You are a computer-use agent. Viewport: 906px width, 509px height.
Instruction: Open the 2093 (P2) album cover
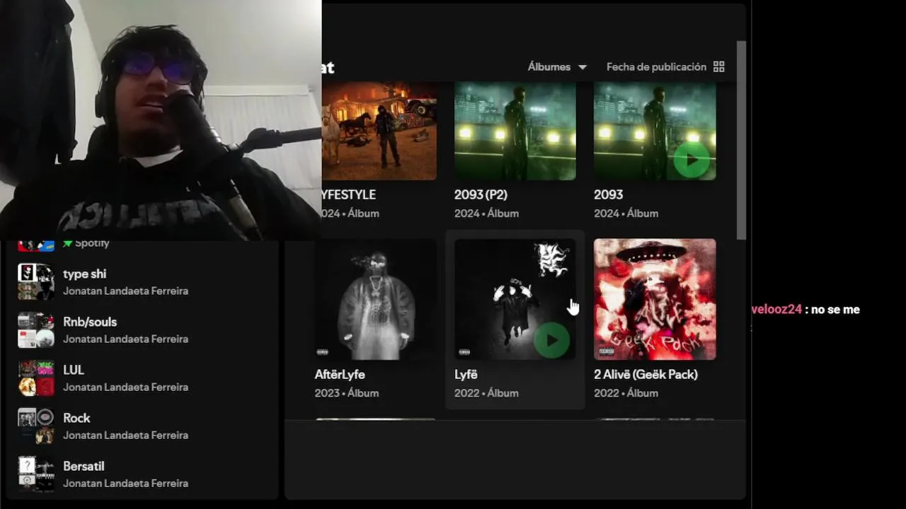click(x=515, y=131)
